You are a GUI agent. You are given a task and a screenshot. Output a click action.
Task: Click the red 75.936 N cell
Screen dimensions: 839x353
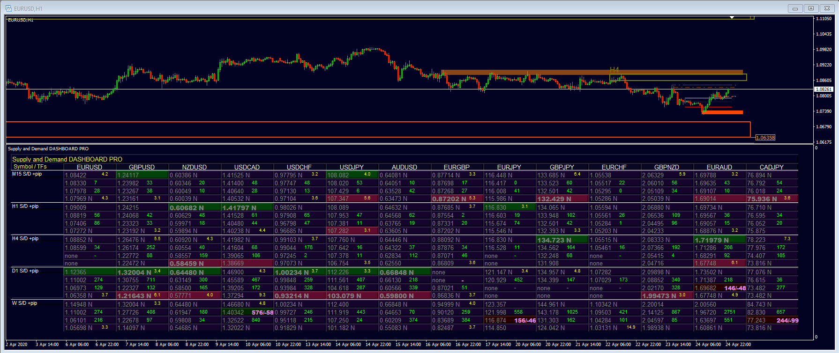point(772,199)
